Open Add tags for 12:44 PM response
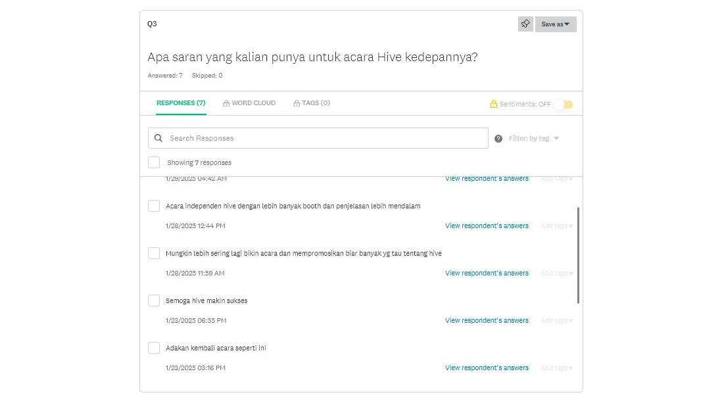Image resolution: width=722 pixels, height=405 pixels. coord(557,226)
